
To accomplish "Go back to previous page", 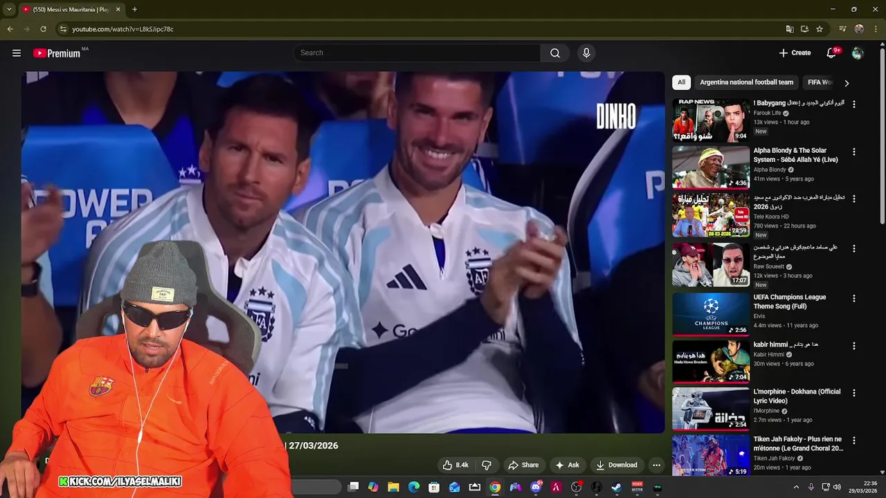I will tap(10, 29).
